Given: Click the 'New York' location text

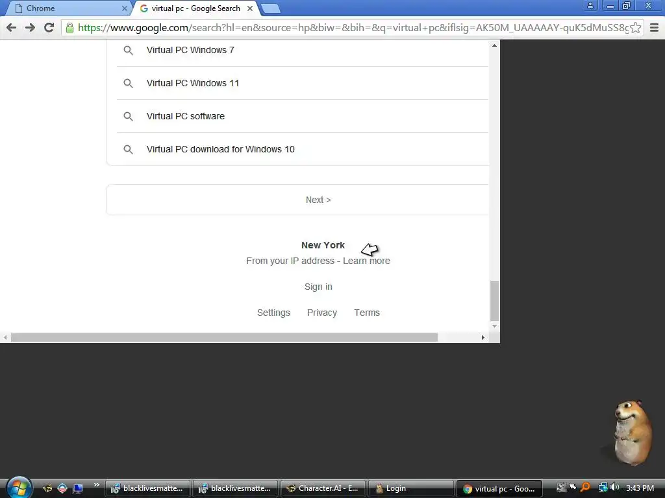Looking at the screenshot, I should 323,245.
